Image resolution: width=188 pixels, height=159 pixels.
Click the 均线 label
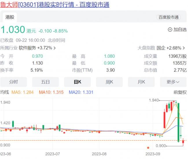click(5, 92)
